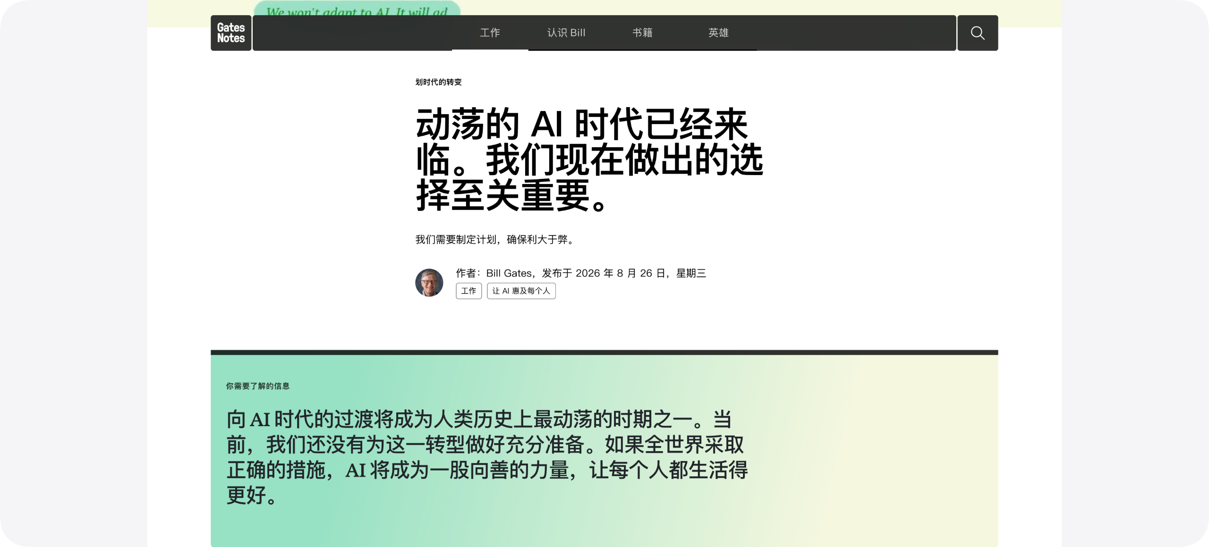
Task: Click the 划时代的转变 category label
Action: 438,82
